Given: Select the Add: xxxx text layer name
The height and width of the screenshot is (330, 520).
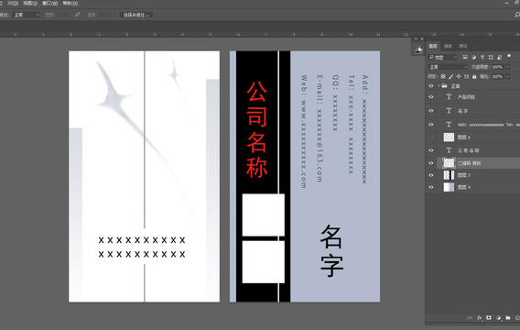Looking at the screenshot, I should [489, 125].
